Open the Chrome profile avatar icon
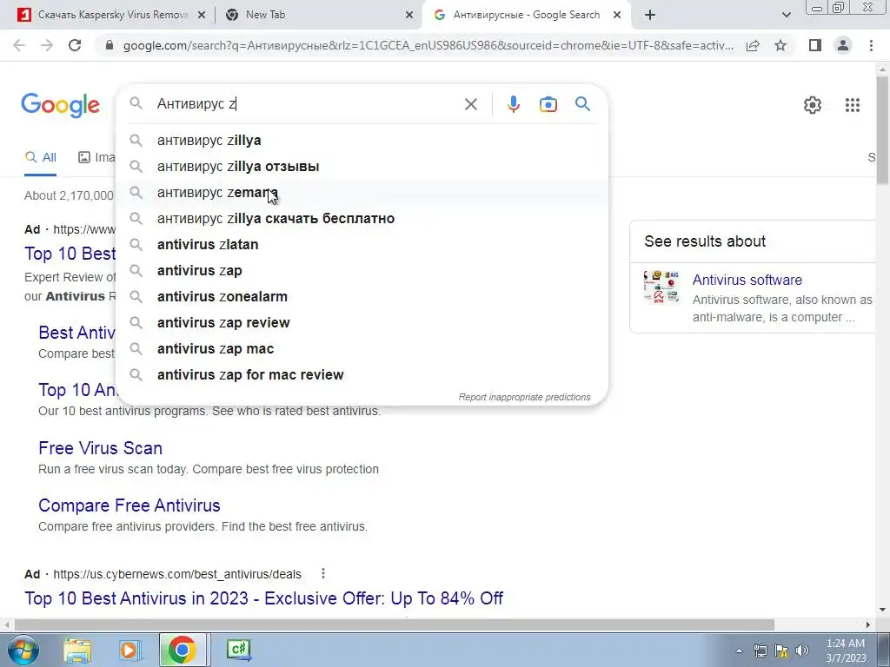Viewport: 890px width, 667px height. (843, 45)
